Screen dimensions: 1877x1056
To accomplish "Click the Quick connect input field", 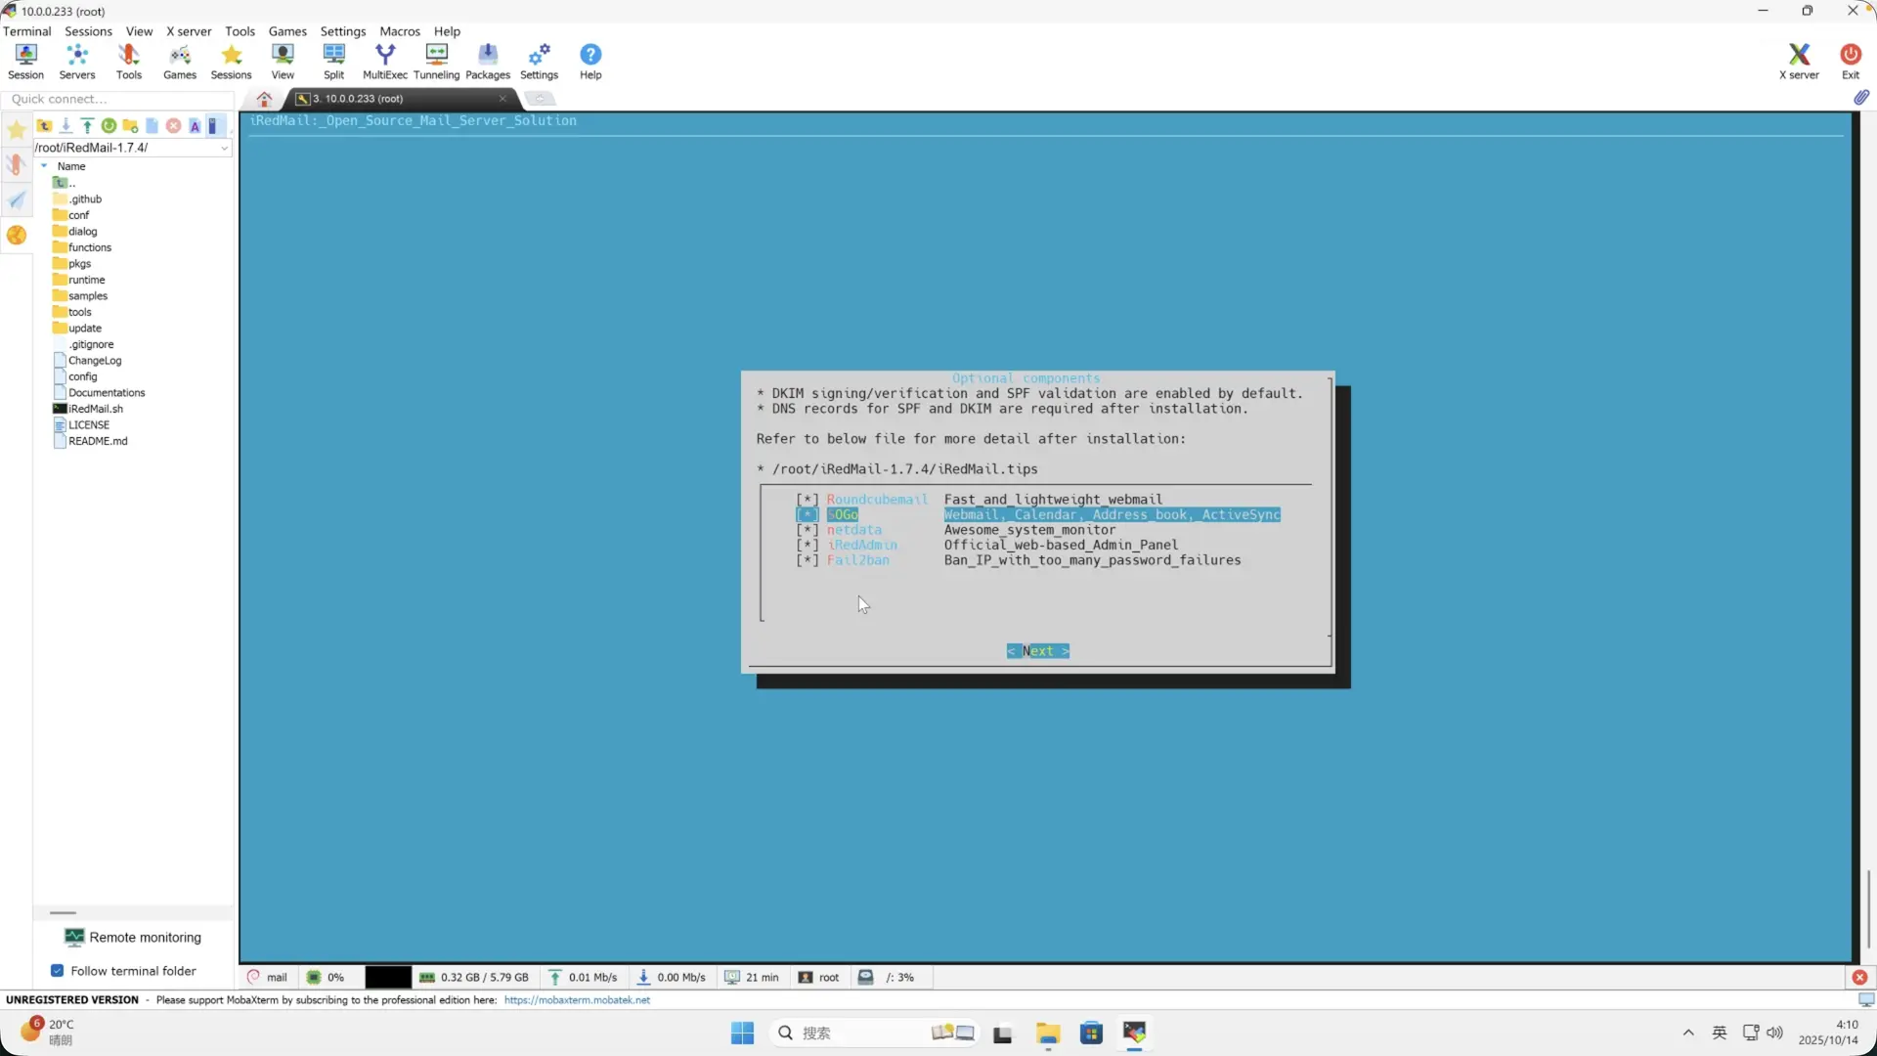I will [x=117, y=99].
